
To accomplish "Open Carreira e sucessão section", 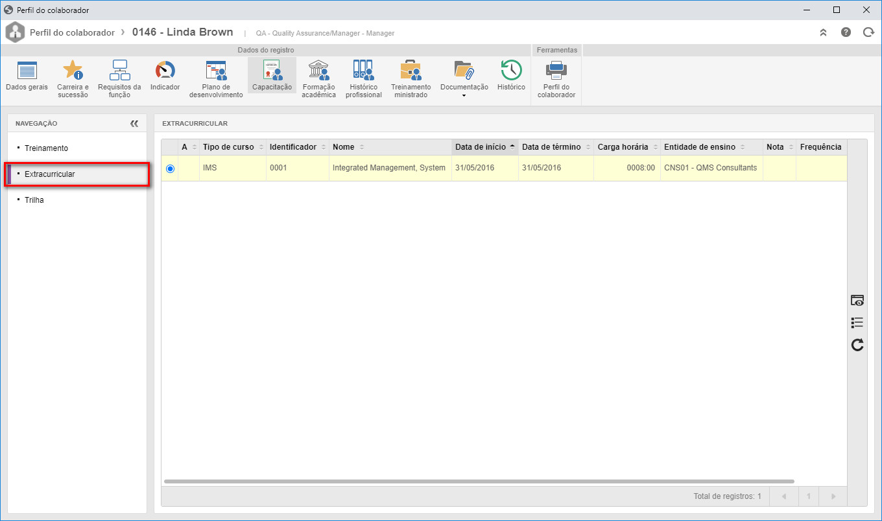I will pyautogui.click(x=73, y=79).
